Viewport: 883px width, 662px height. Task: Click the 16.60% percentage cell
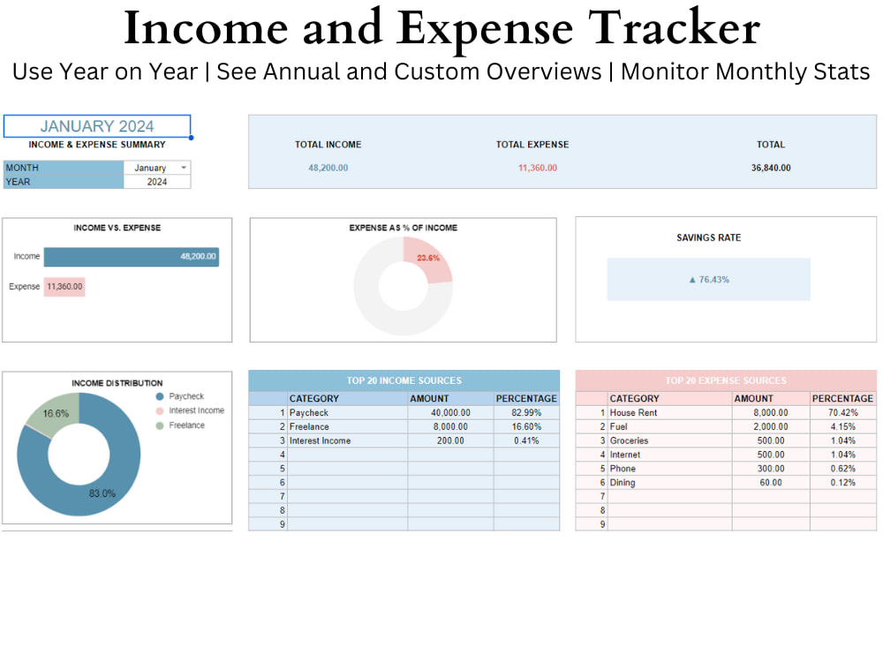click(x=526, y=426)
